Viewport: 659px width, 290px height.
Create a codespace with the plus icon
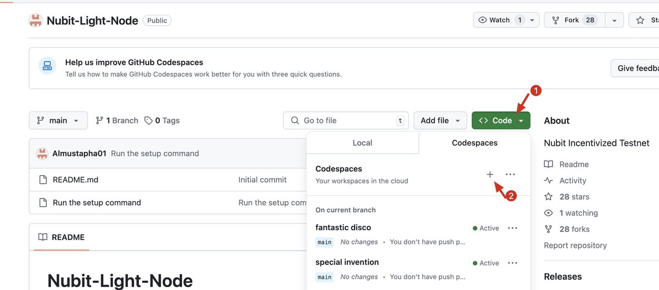(x=490, y=174)
